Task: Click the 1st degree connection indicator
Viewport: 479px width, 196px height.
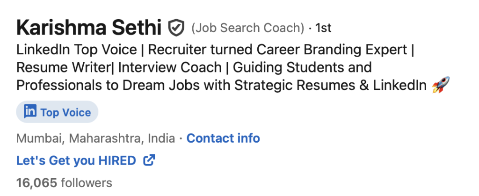Action: (x=323, y=28)
